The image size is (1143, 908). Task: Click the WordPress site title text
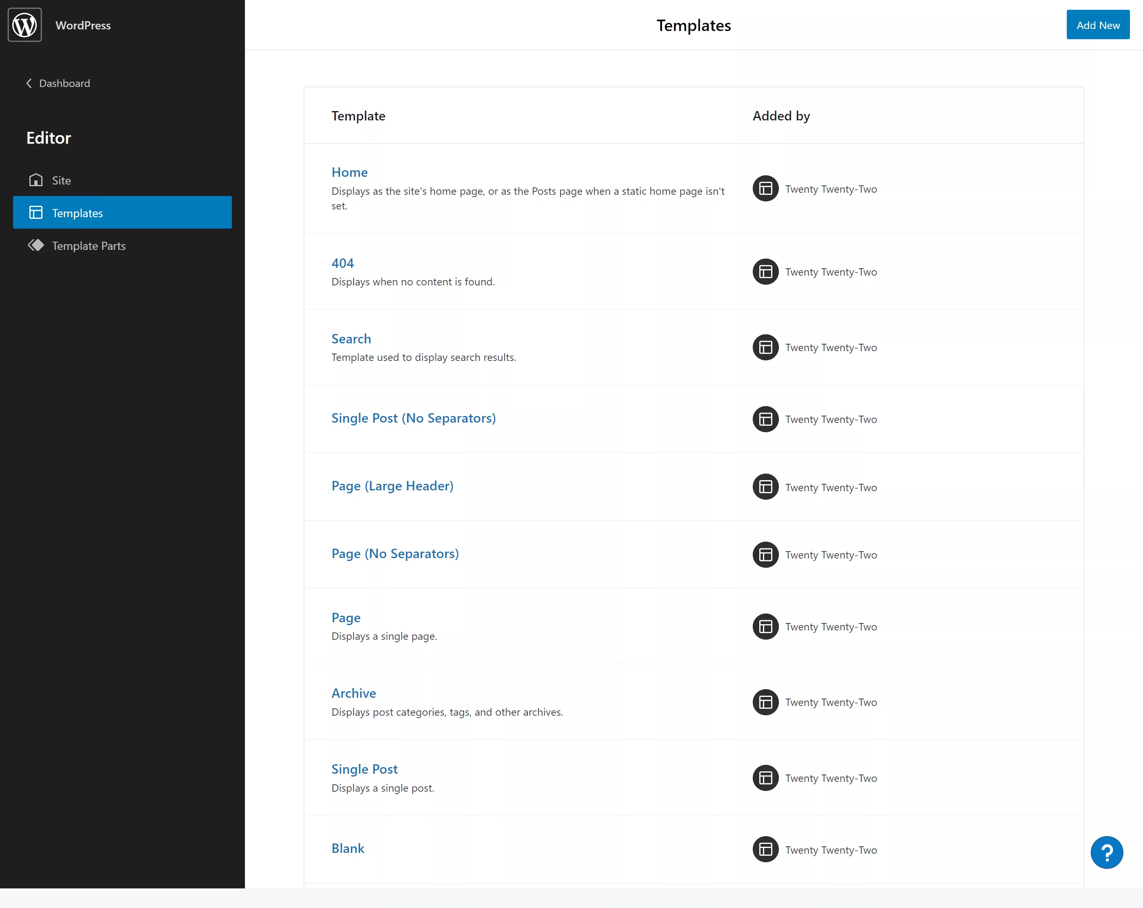point(83,25)
